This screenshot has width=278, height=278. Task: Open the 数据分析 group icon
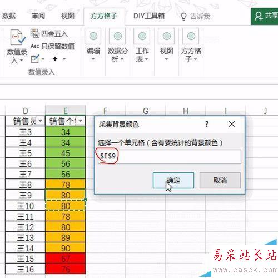point(117,36)
